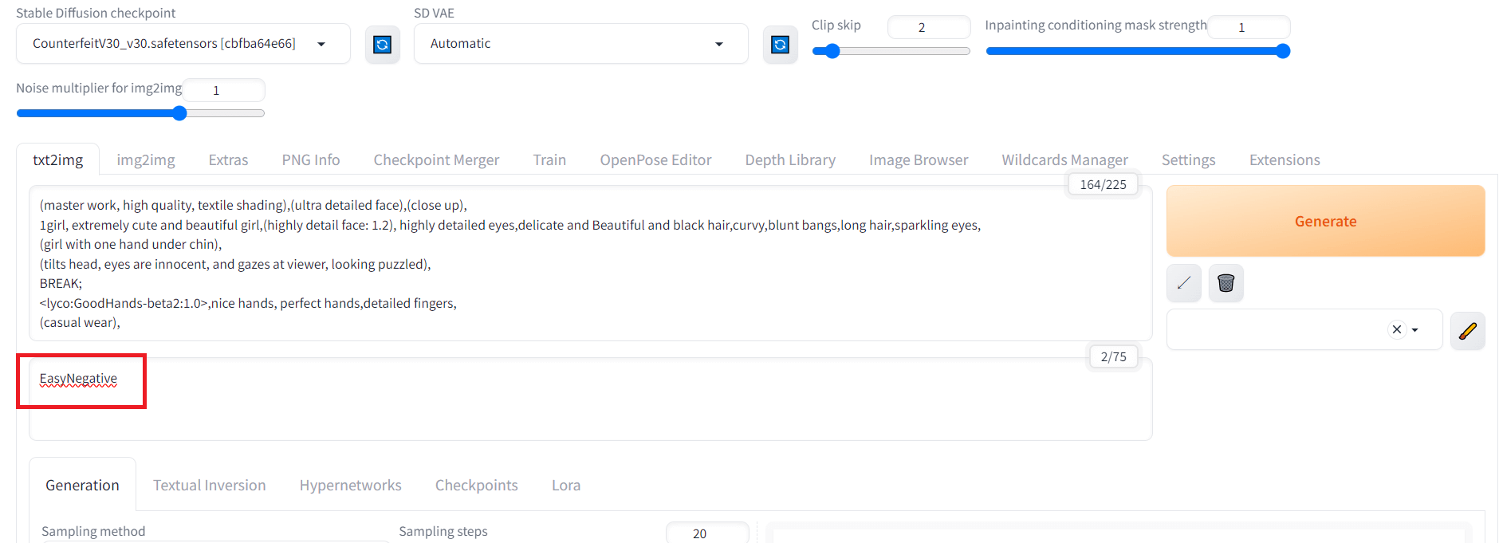
Task: Click the trash icon to clear prompt
Action: [x=1226, y=283]
